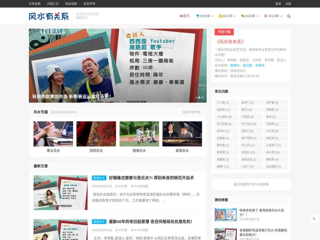This screenshot has height=240, width=320.
Task: Select the 穿堂风 (31) tag
Action: click(x=251, y=152)
